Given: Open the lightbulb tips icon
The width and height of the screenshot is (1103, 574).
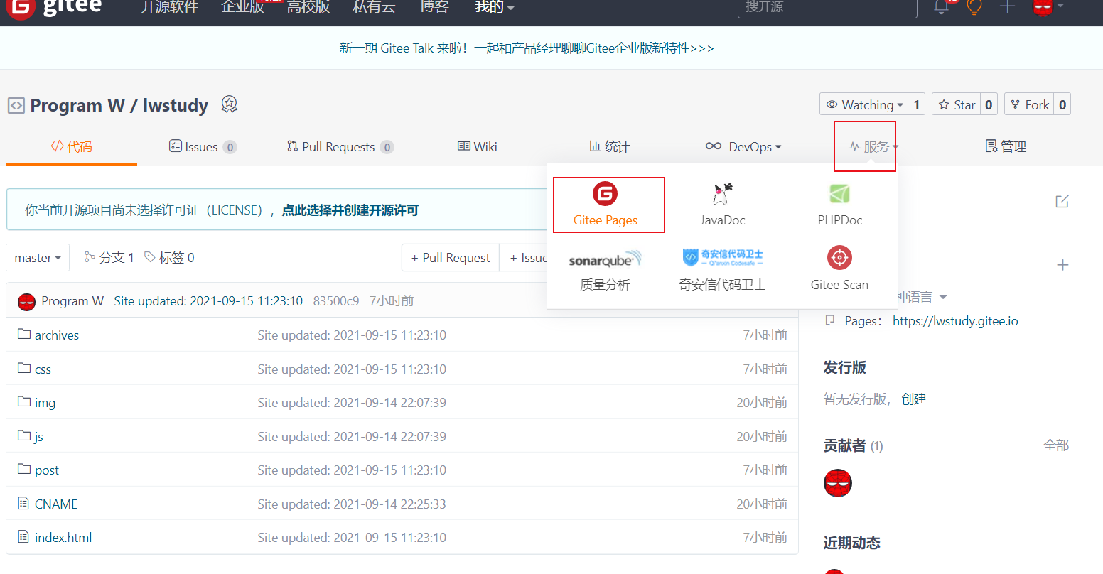Looking at the screenshot, I should click(974, 7).
